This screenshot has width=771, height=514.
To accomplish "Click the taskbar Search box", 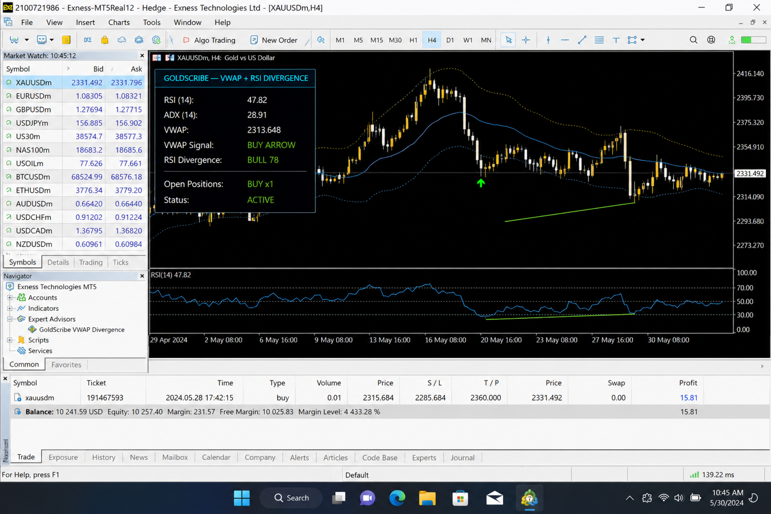I will (291, 498).
